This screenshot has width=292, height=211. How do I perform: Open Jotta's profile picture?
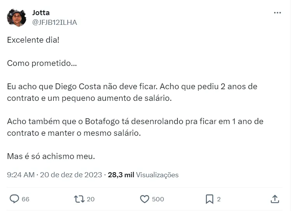pos(17,17)
